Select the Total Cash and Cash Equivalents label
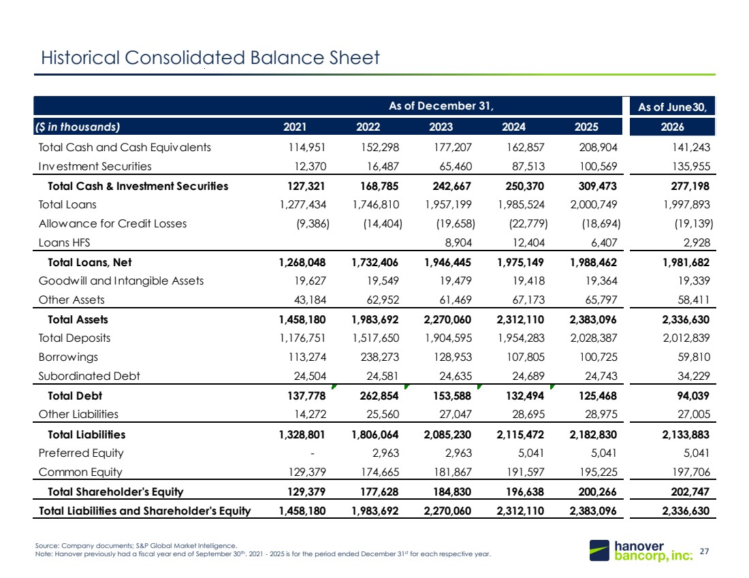 pos(125,148)
